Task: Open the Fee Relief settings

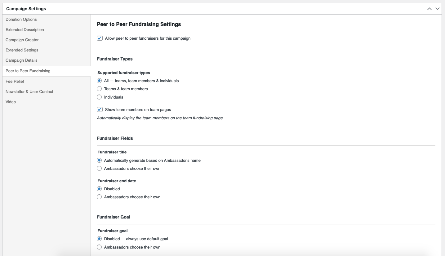Action: [15, 81]
